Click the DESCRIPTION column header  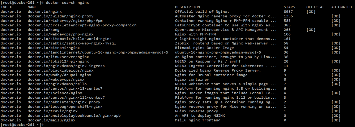pyautogui.click(x=187, y=7)
